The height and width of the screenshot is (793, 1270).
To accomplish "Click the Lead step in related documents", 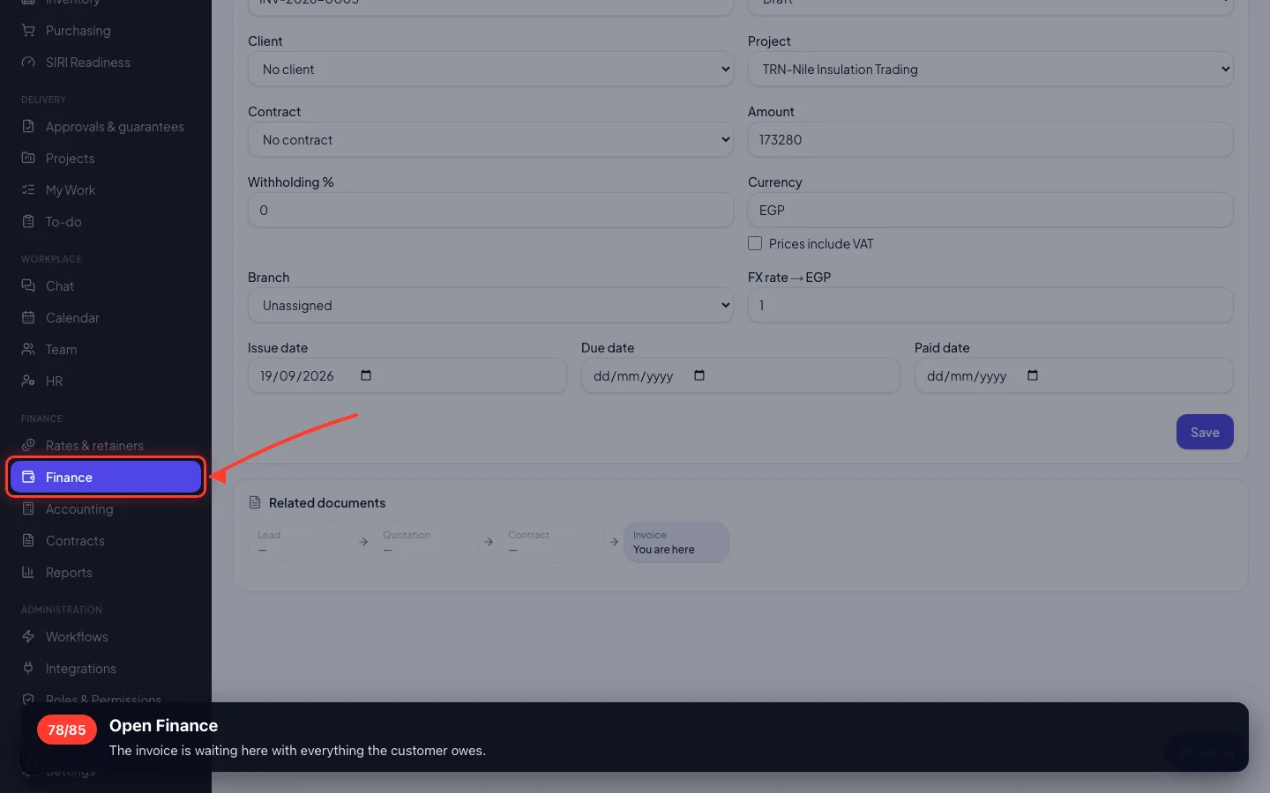I will point(301,542).
